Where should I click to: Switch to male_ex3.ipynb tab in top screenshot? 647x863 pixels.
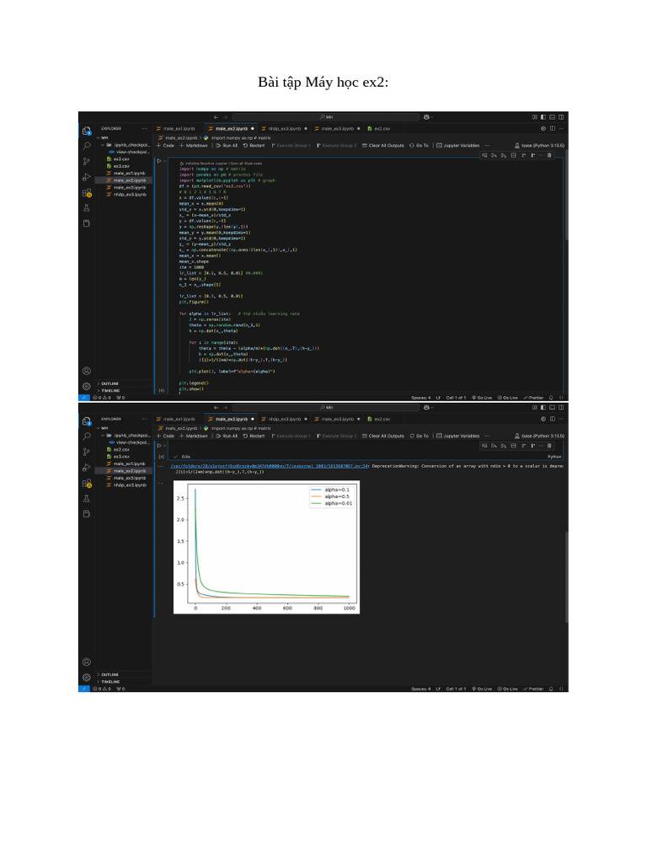pyautogui.click(x=337, y=128)
